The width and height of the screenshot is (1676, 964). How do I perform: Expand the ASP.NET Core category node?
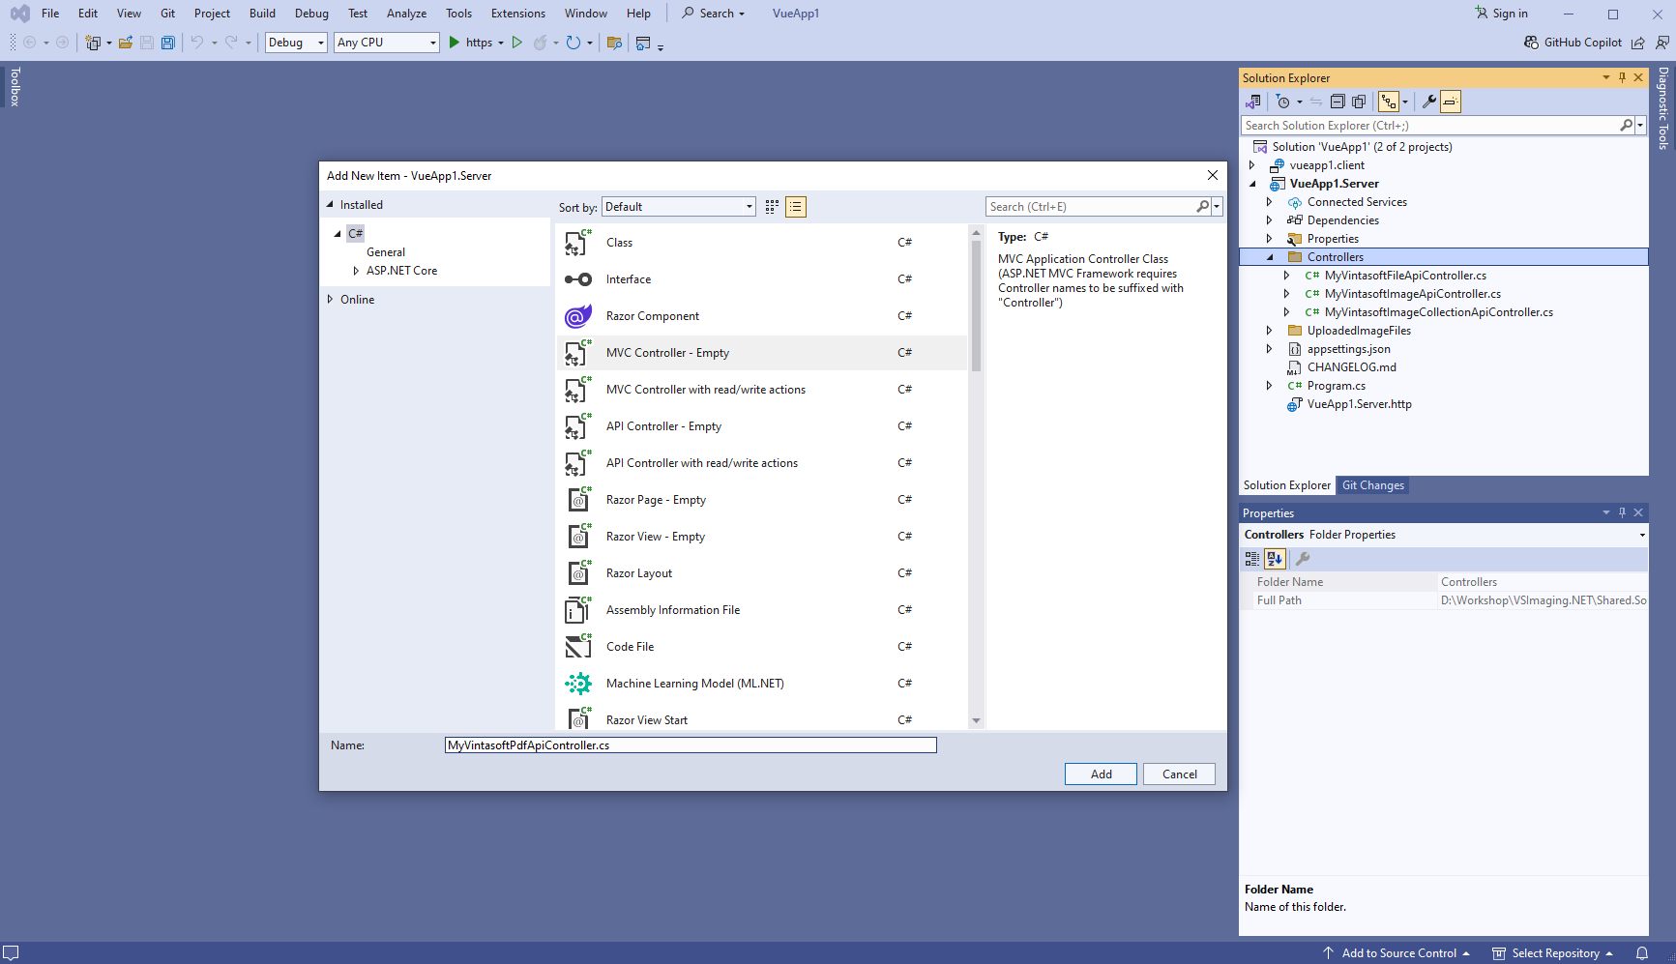[356, 271]
